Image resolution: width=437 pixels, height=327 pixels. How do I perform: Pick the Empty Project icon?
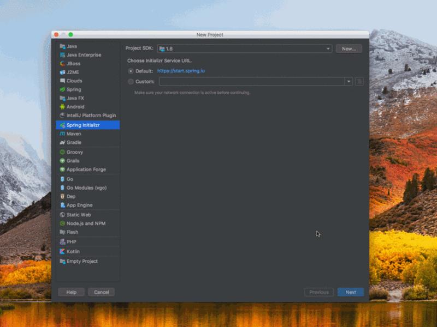coord(62,261)
